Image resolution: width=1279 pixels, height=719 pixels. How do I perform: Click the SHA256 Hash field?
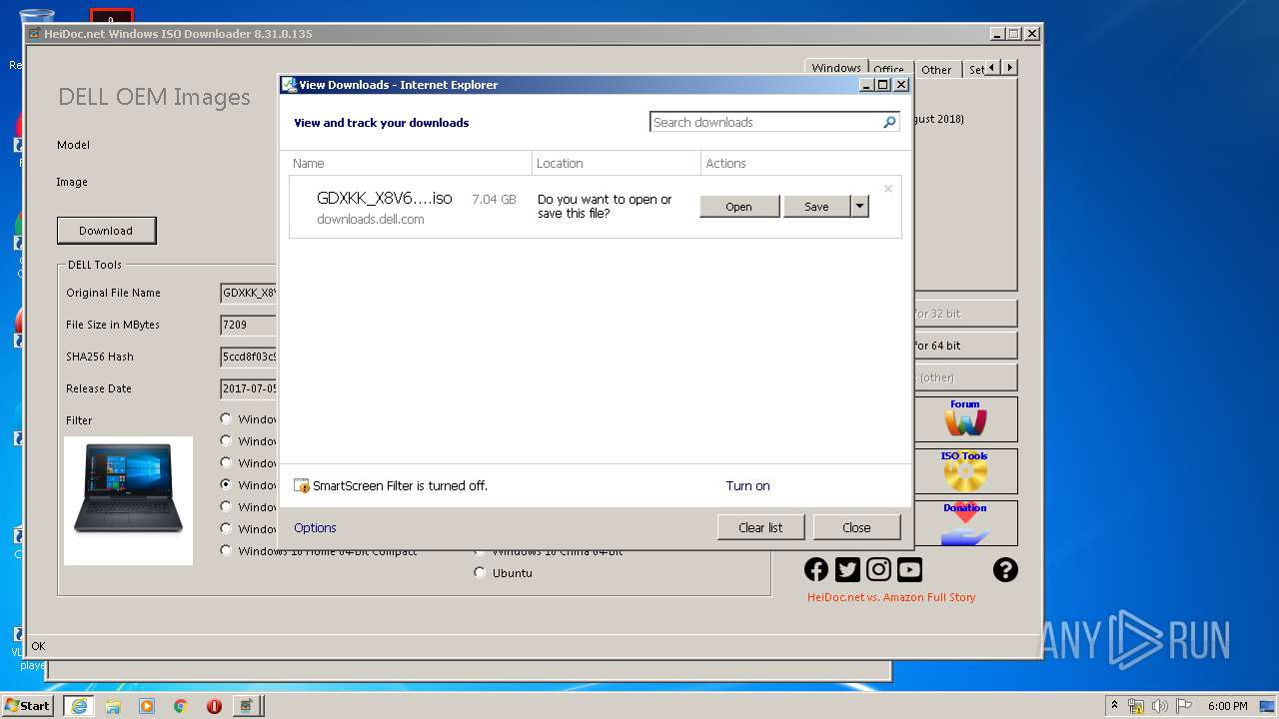[249, 357]
